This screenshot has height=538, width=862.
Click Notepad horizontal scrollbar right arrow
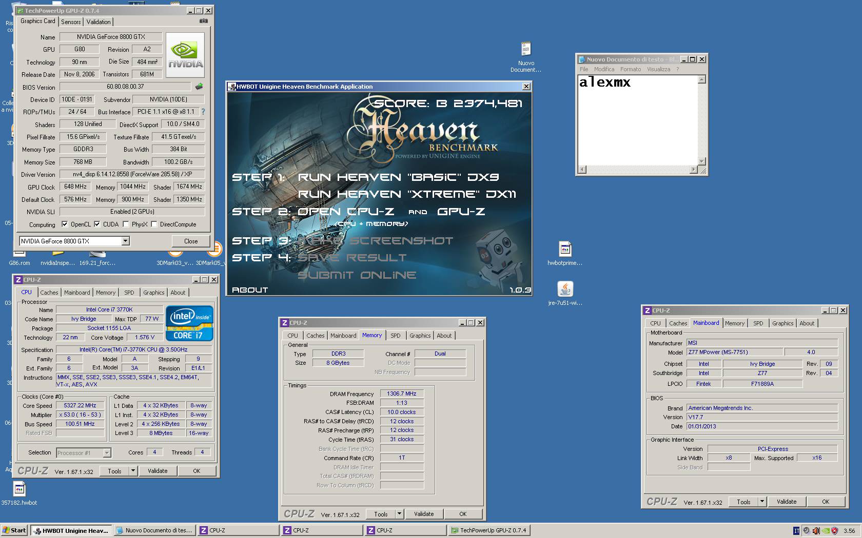(694, 170)
